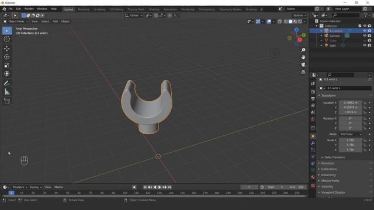Enable snapping magnet toggle

click(x=156, y=16)
